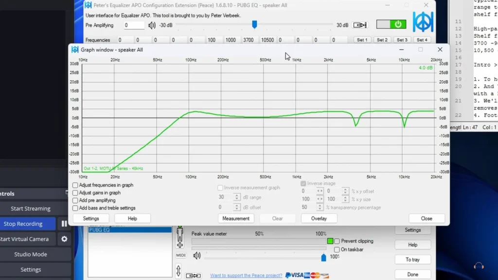Click the Peak value meter bar
Screen dimensions: 498x280
coord(259,241)
